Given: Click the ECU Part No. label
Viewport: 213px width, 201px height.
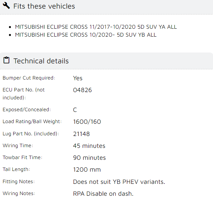Looking at the screenshot, I should pyautogui.click(x=24, y=94).
